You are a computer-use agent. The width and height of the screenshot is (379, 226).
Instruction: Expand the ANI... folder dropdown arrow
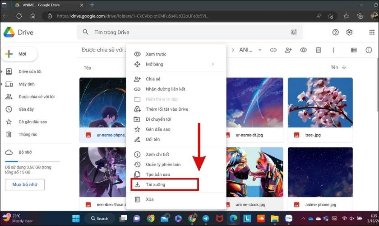260,50
